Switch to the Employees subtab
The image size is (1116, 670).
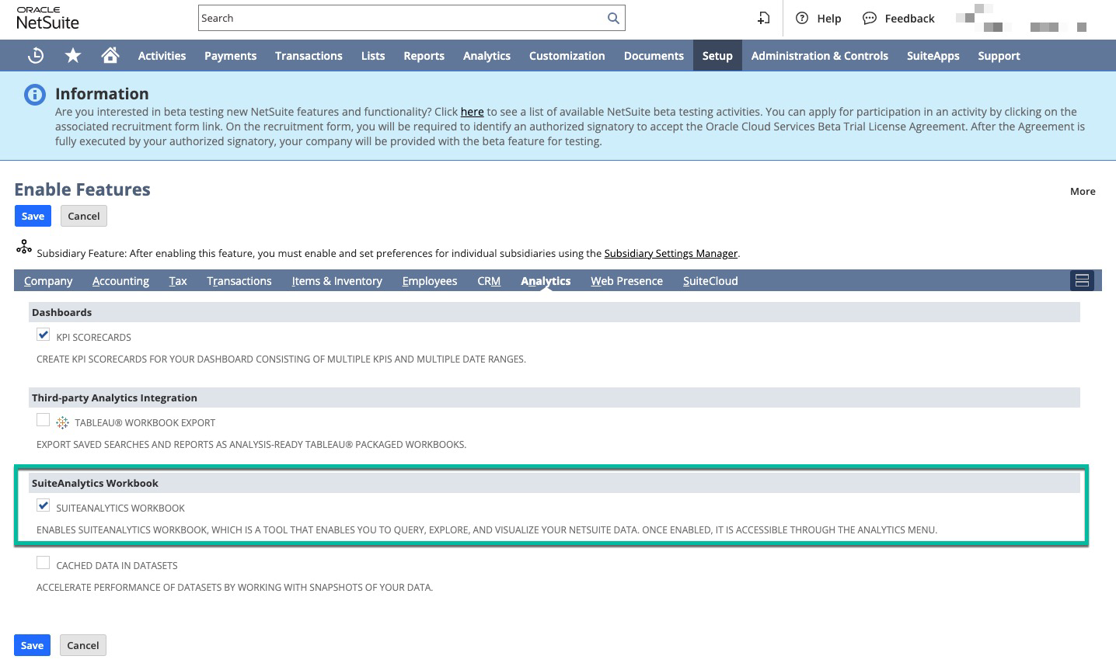[430, 281]
